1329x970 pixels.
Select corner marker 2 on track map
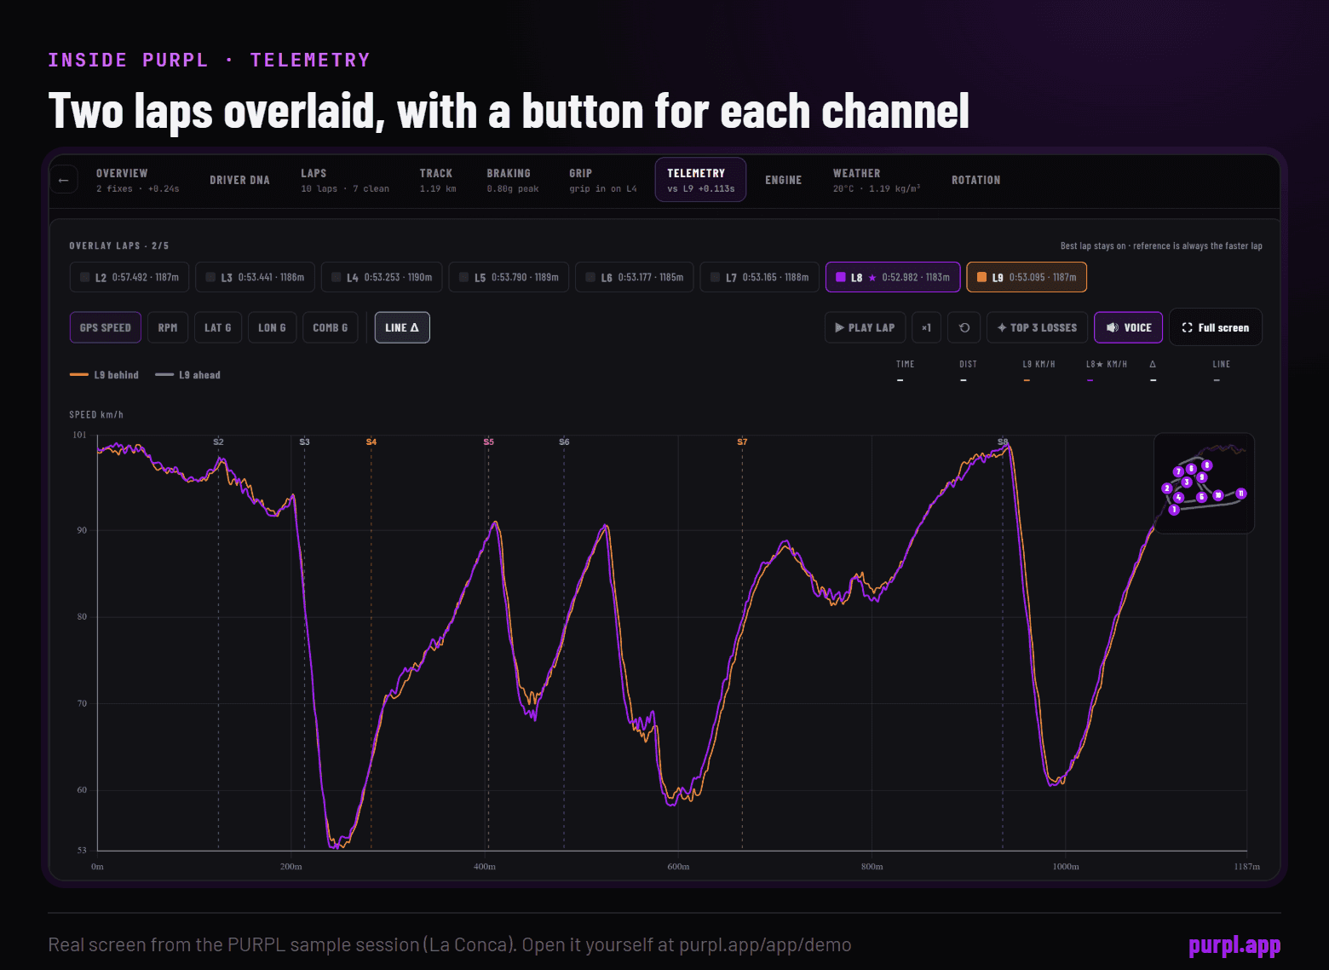click(x=1167, y=488)
